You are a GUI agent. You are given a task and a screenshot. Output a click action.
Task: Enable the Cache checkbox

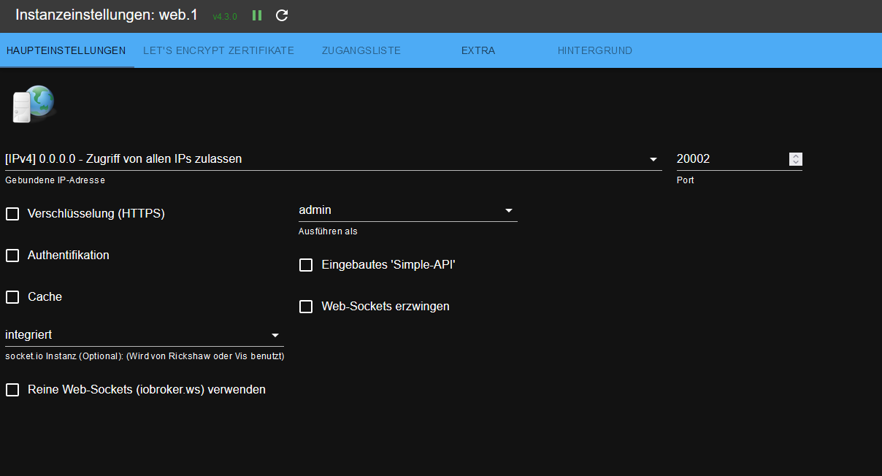(x=12, y=297)
